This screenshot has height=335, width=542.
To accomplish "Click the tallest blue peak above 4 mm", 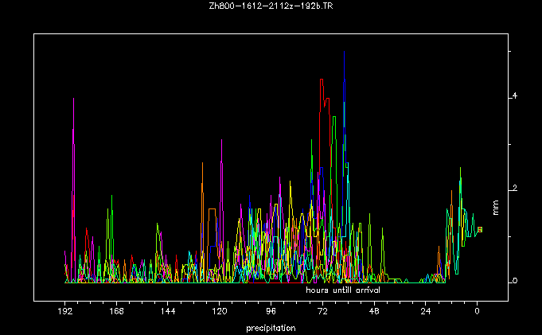I will [x=344, y=53].
